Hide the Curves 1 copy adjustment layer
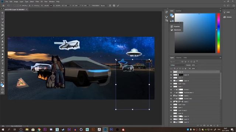236x132 pixels. pyautogui.click(x=171, y=99)
